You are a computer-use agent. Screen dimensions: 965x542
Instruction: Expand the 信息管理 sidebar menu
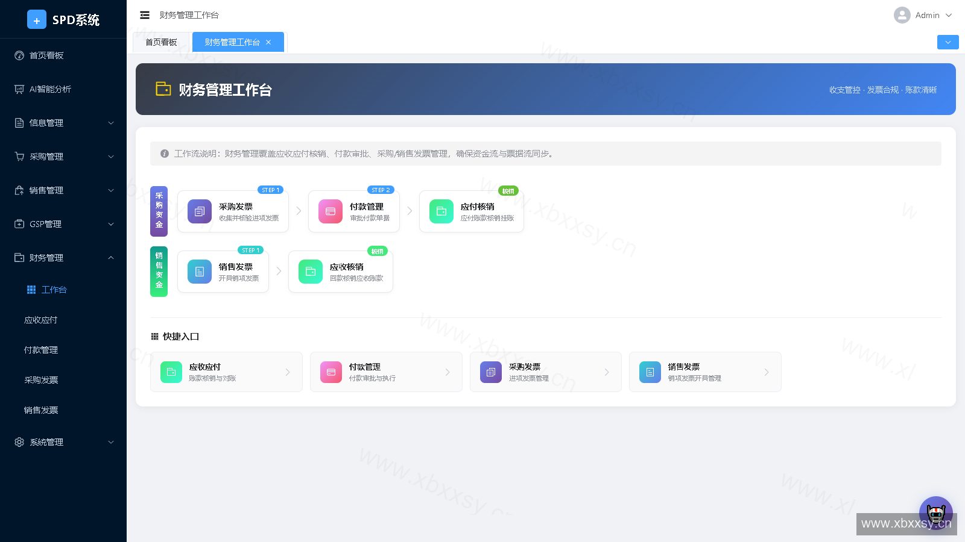pos(63,123)
